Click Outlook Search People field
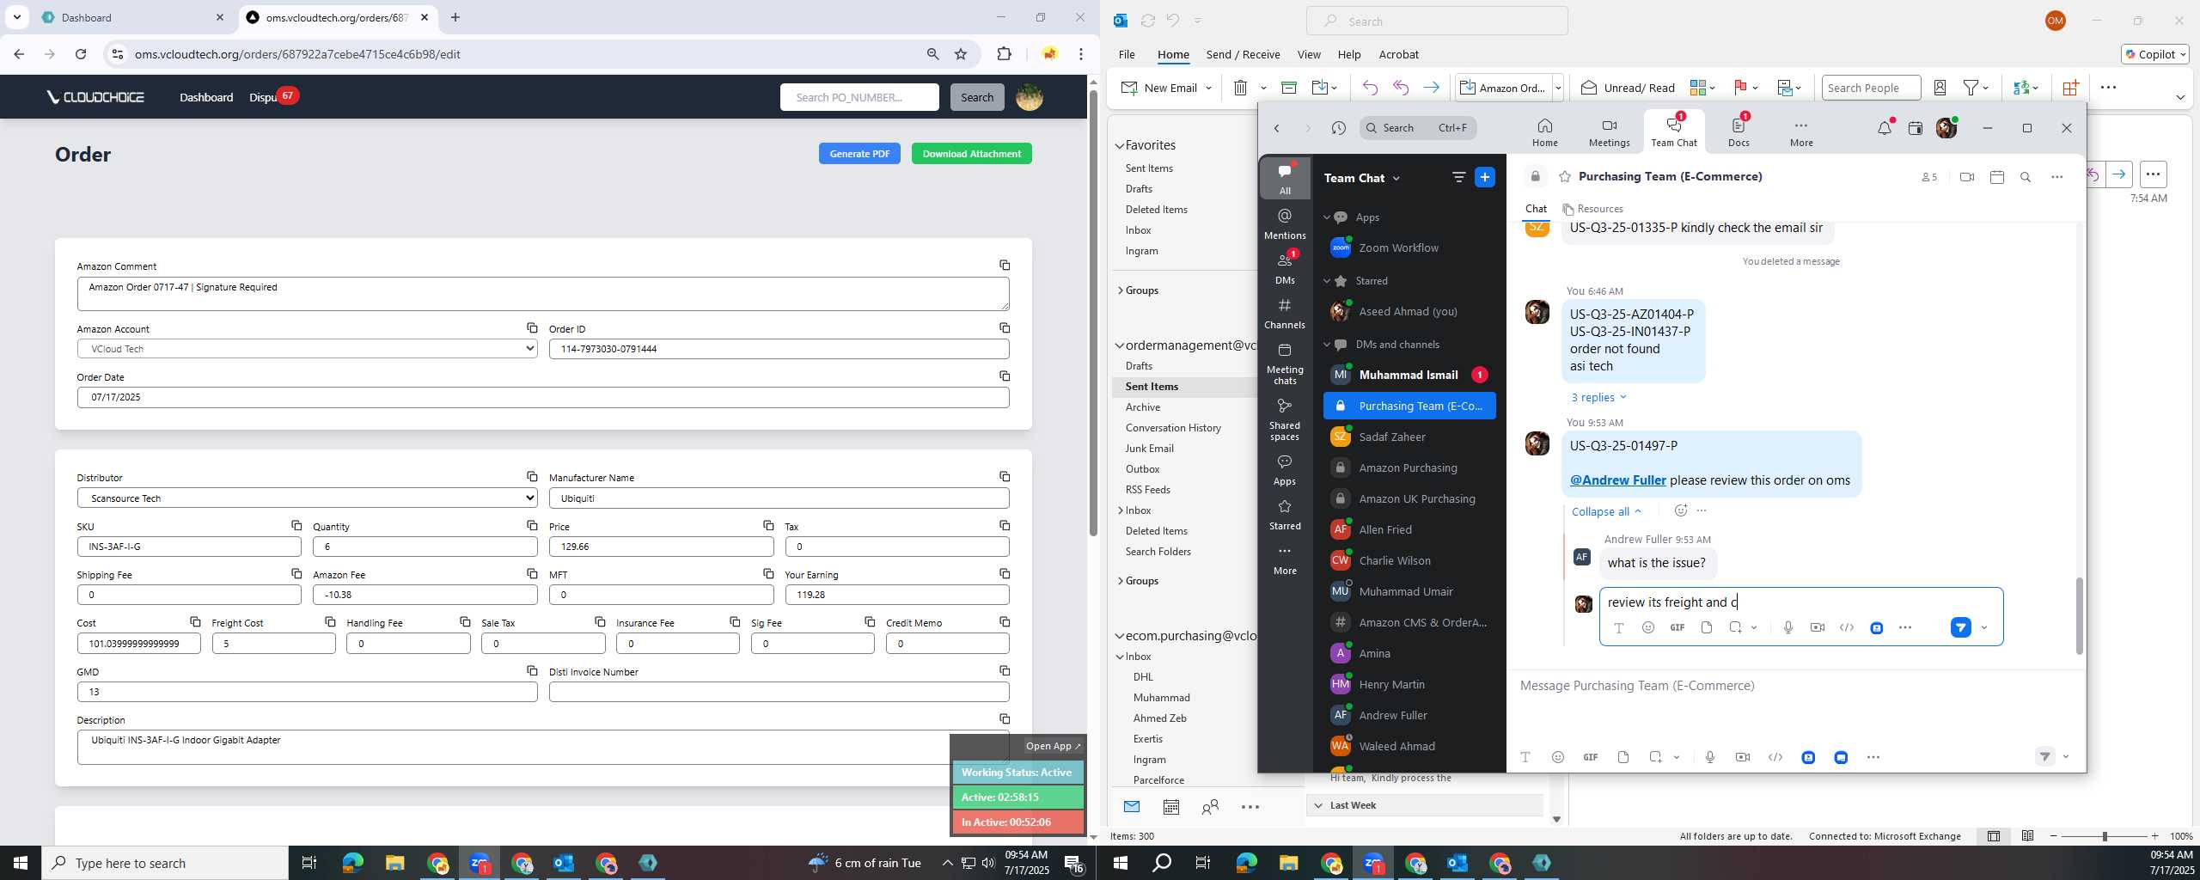Viewport: 2200px width, 880px height. (1871, 88)
